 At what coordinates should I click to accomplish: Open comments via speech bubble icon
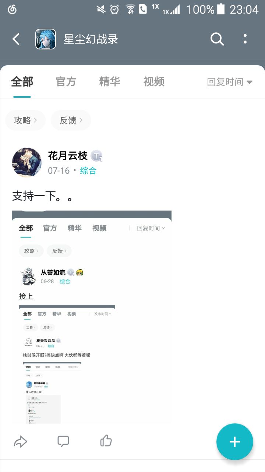[x=63, y=441]
